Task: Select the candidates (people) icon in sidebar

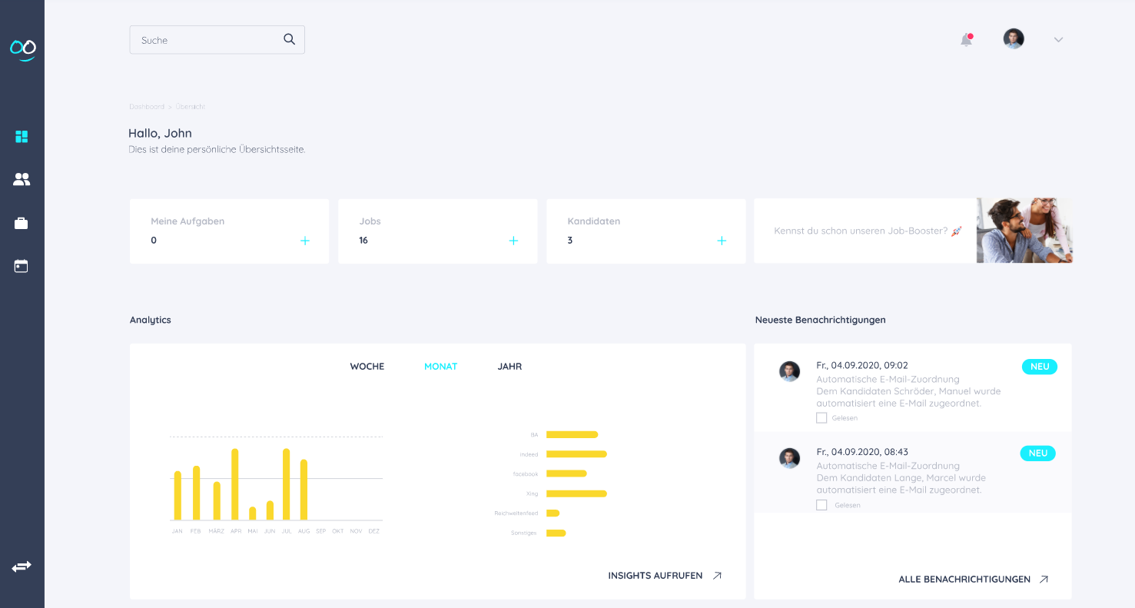Action: click(x=22, y=178)
